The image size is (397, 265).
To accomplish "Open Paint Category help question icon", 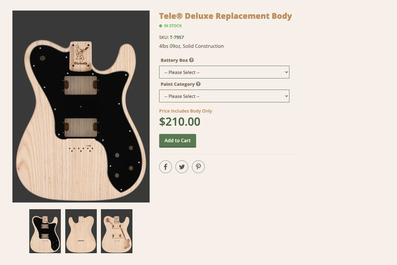I will (198, 84).
